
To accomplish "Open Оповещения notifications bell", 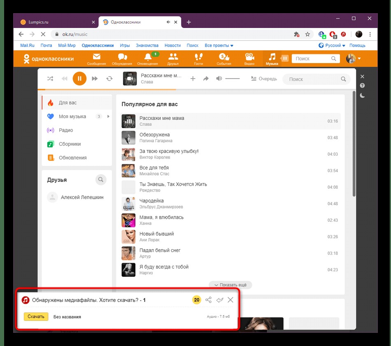I will pos(148,59).
